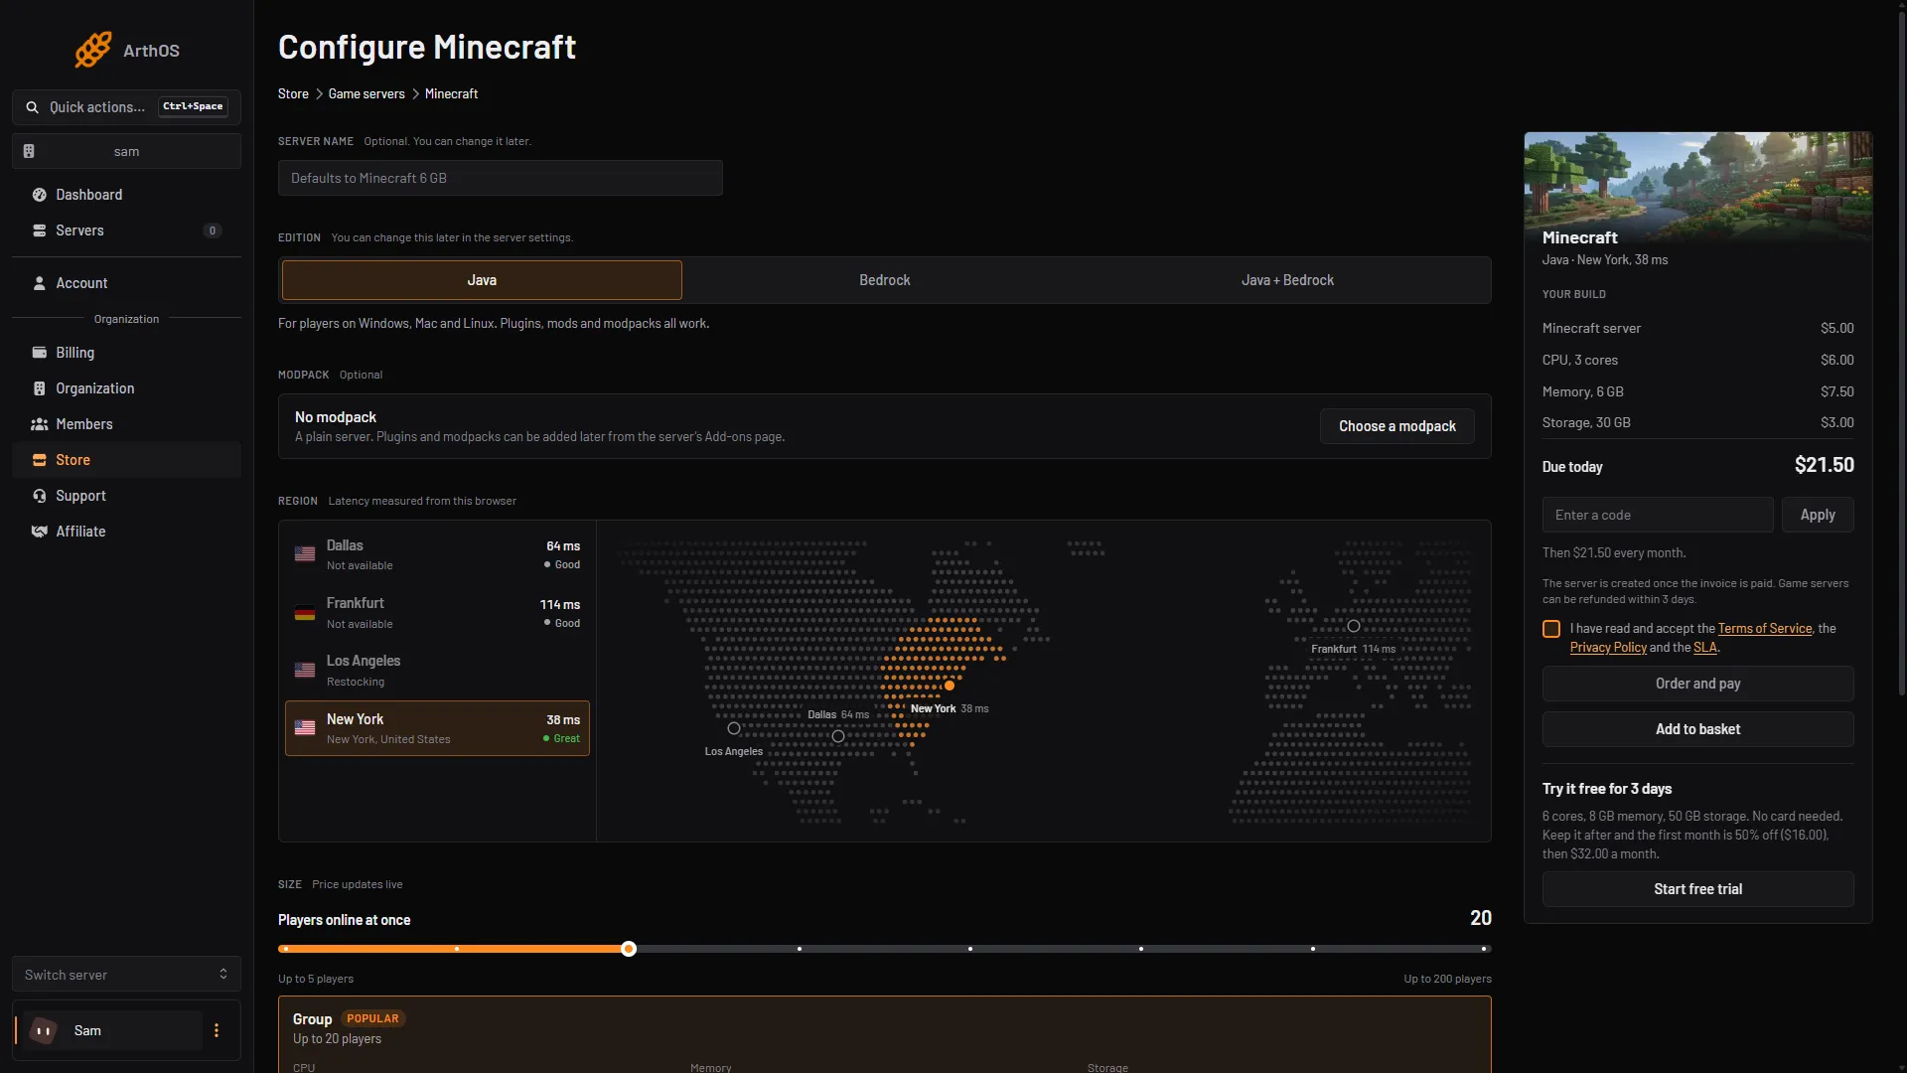Open the SLA link
1907x1073 pixels.
1704,648
